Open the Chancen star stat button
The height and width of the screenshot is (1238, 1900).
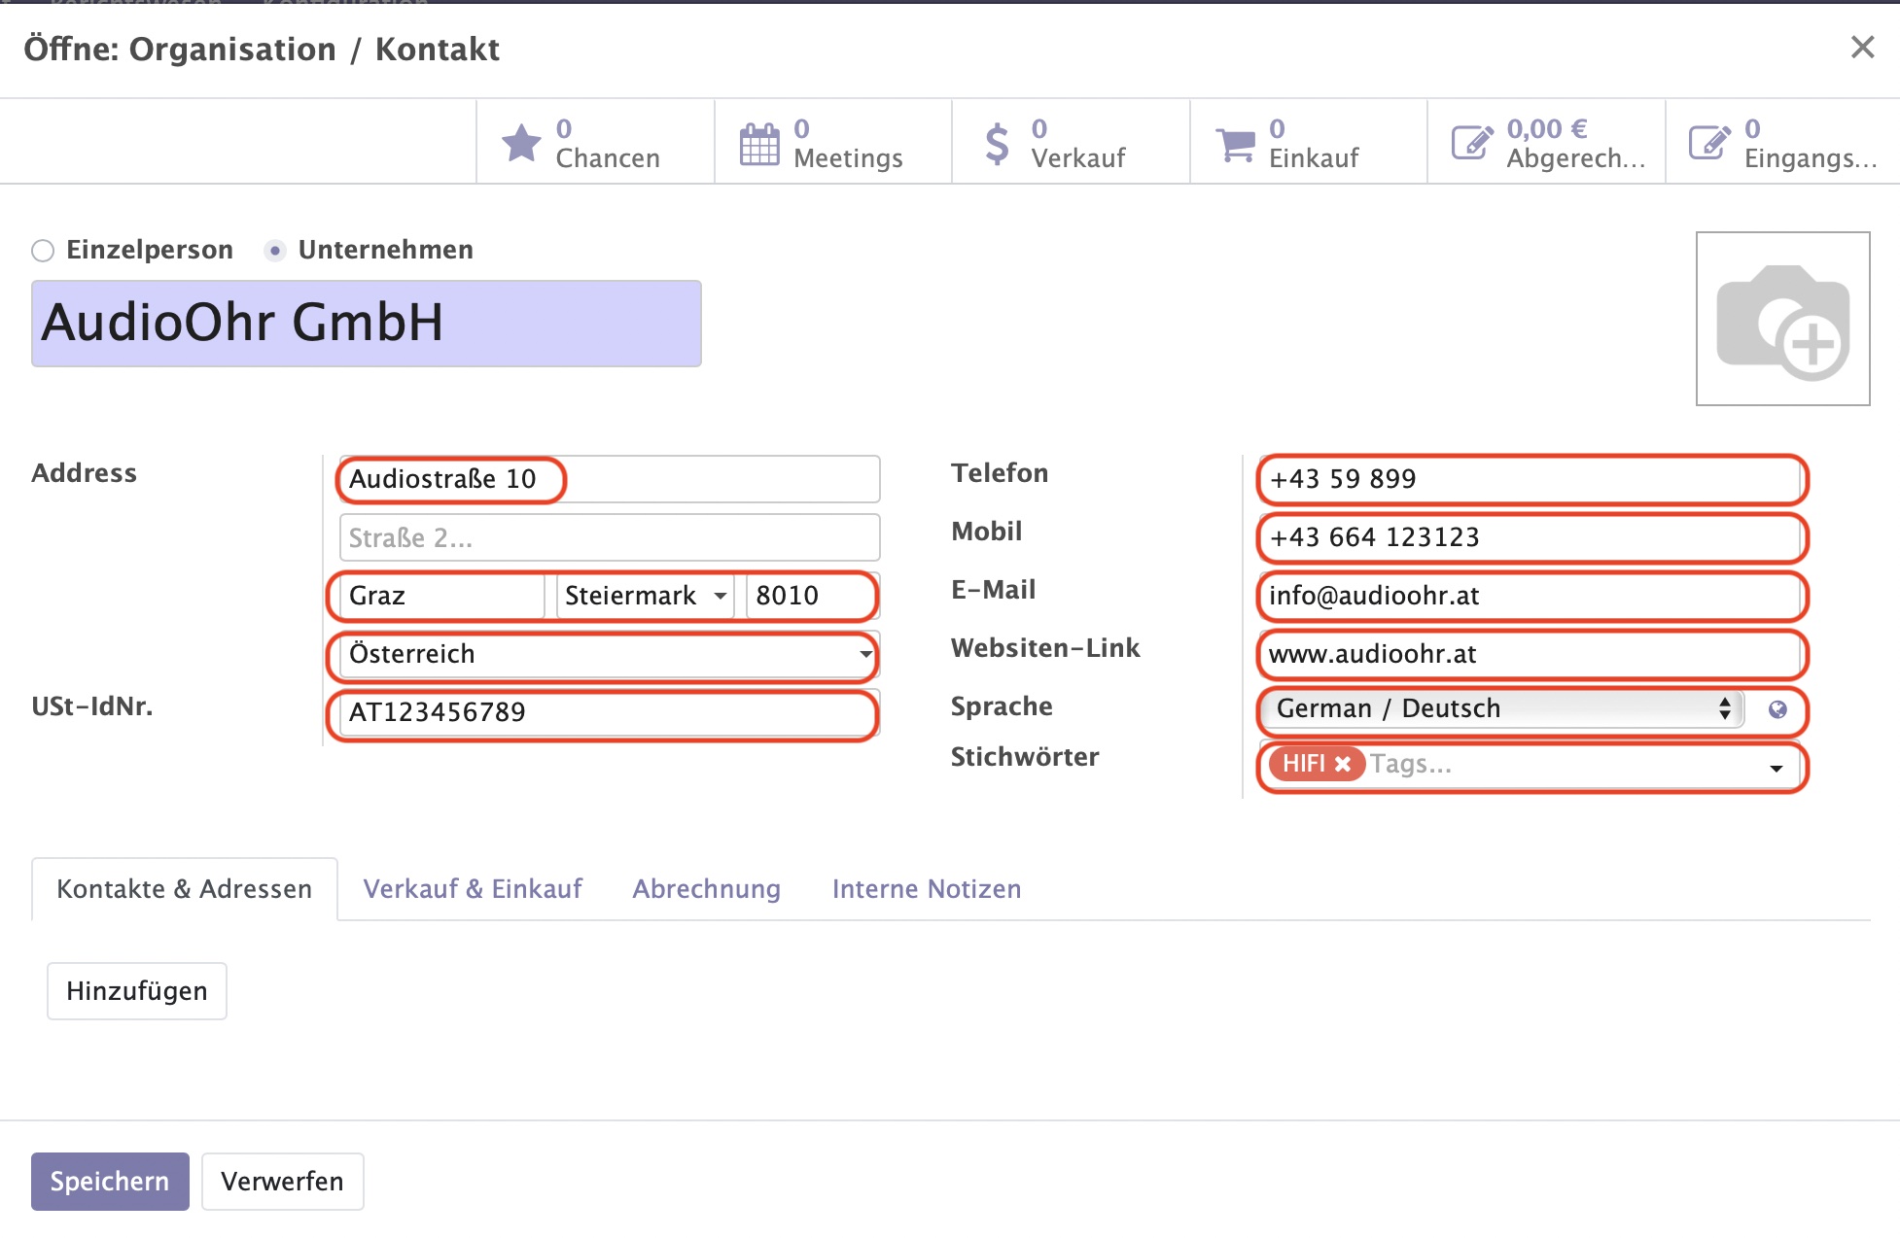[595, 142]
